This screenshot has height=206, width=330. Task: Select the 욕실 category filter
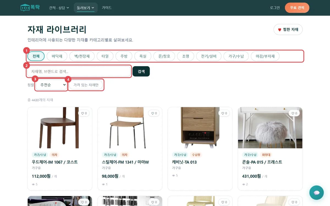click(x=143, y=56)
